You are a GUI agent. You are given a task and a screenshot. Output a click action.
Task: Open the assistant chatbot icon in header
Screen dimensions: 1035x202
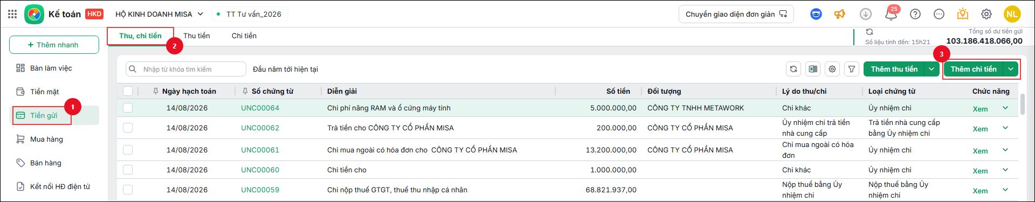(816, 14)
